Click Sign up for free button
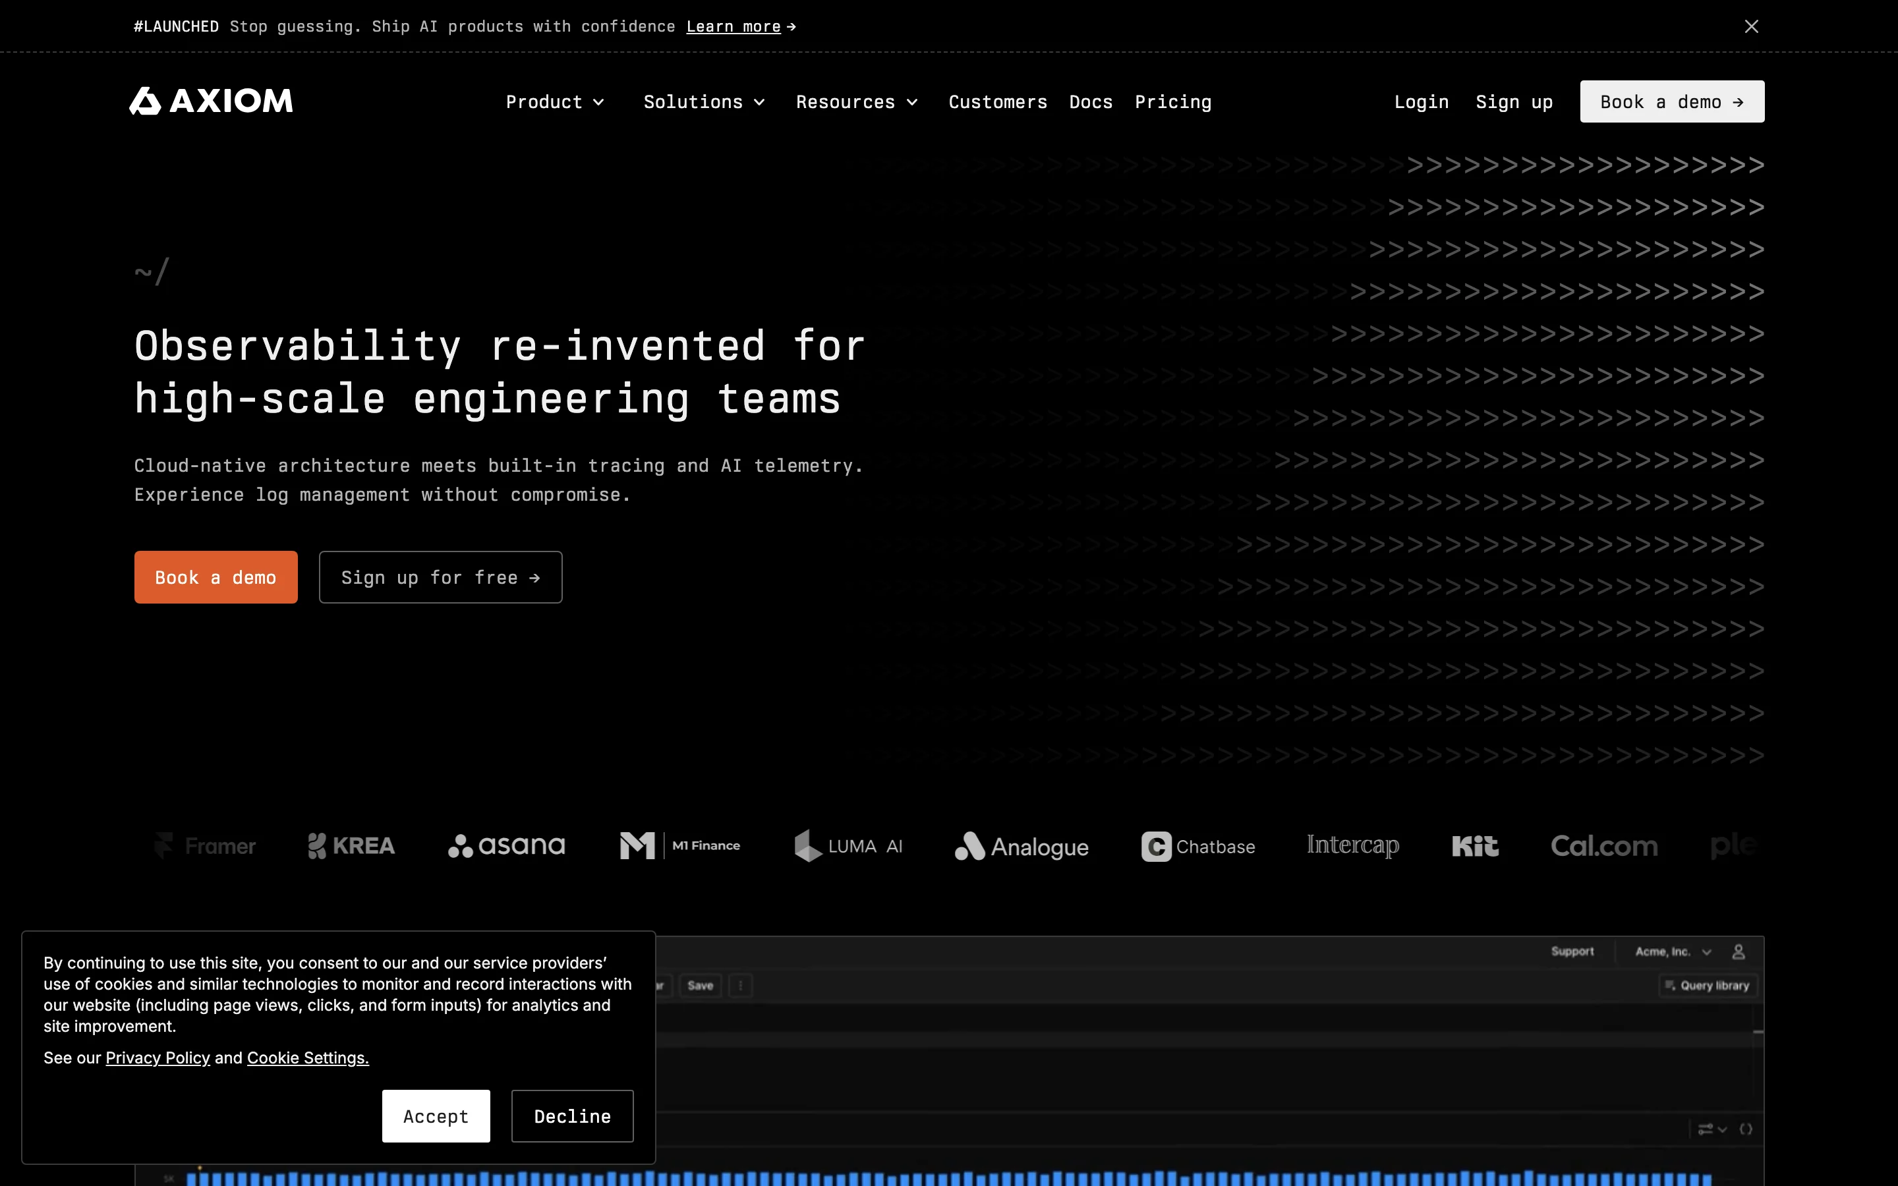Image resolution: width=1898 pixels, height=1186 pixels. (440, 577)
